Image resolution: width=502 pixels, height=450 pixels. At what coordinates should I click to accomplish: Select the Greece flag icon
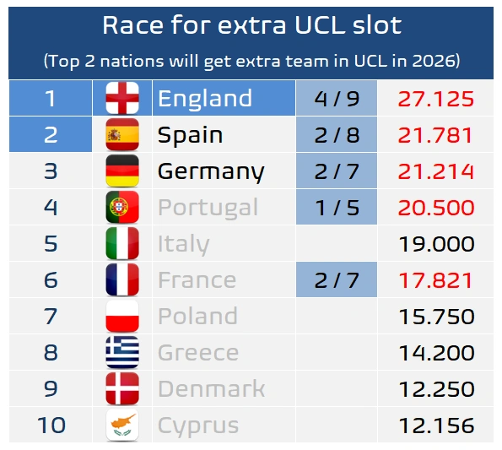point(122,352)
